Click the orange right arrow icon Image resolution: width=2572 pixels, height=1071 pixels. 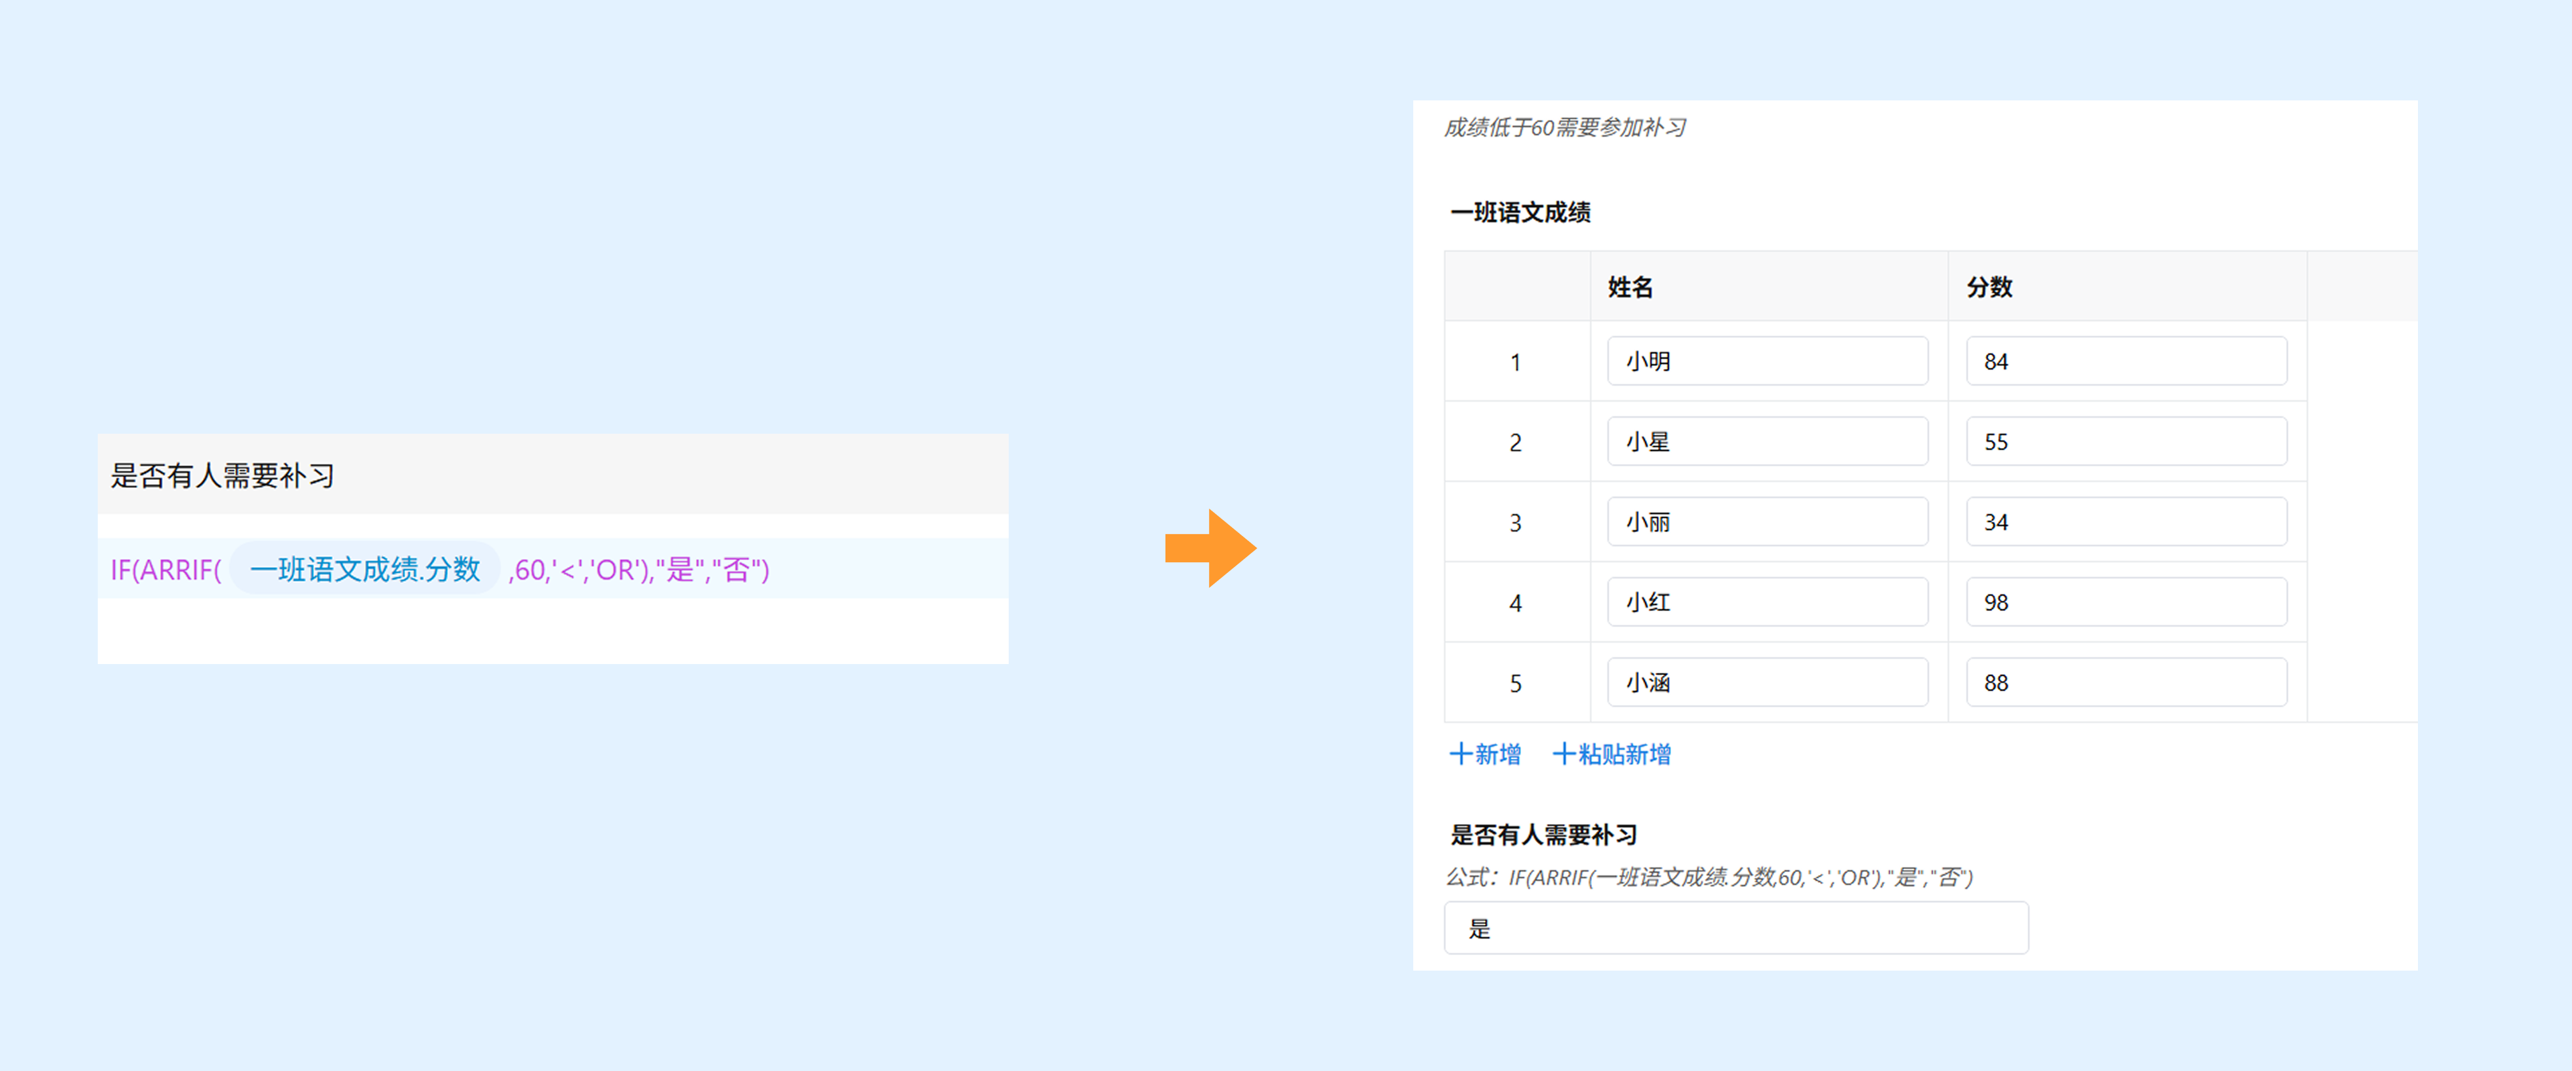[1210, 548]
